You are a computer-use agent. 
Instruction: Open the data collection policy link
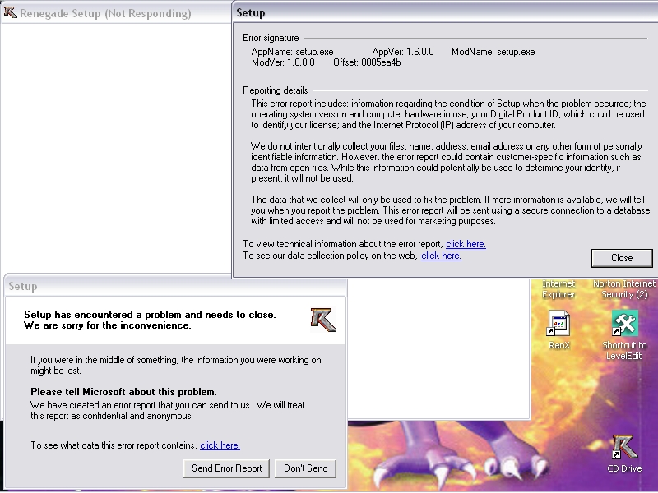tap(441, 256)
